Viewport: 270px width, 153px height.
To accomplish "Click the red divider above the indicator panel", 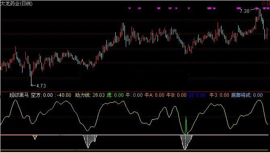I will pyautogui.click(x=135, y=92).
